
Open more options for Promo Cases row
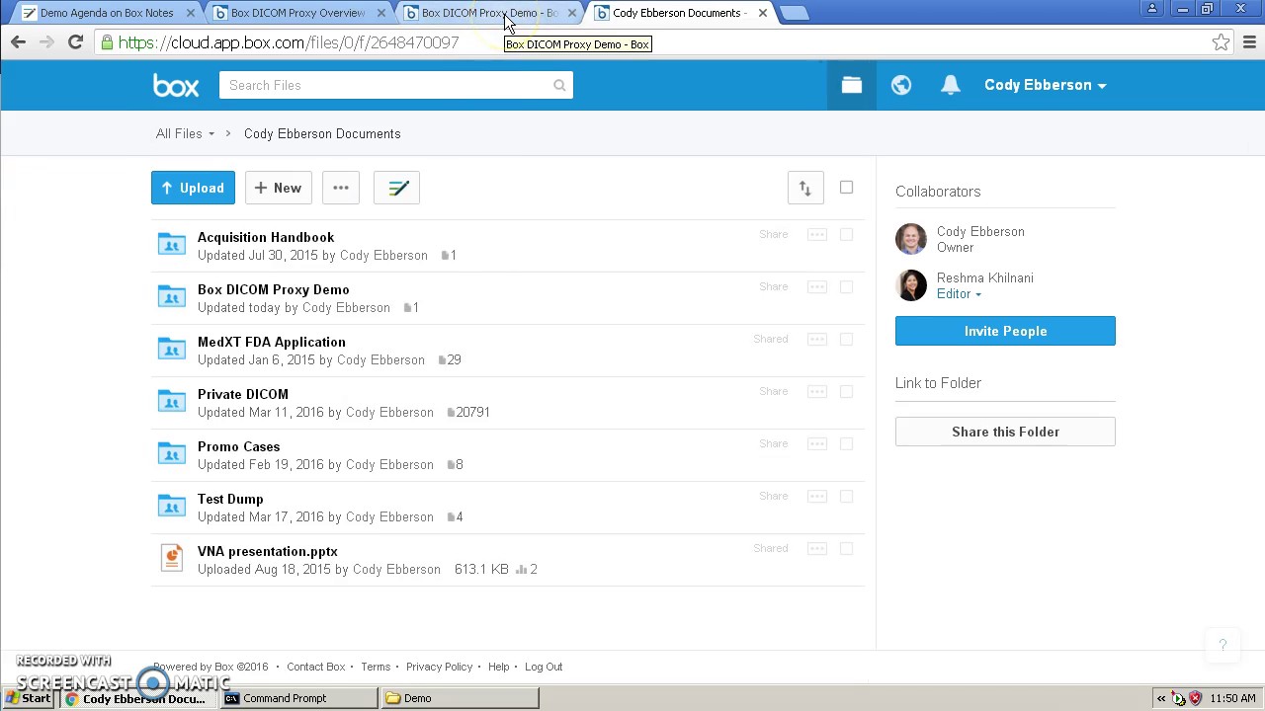816,444
